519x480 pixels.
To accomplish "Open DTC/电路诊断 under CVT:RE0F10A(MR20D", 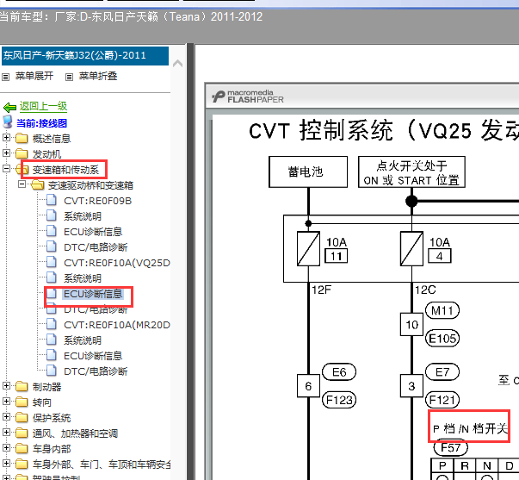I will pos(96,371).
